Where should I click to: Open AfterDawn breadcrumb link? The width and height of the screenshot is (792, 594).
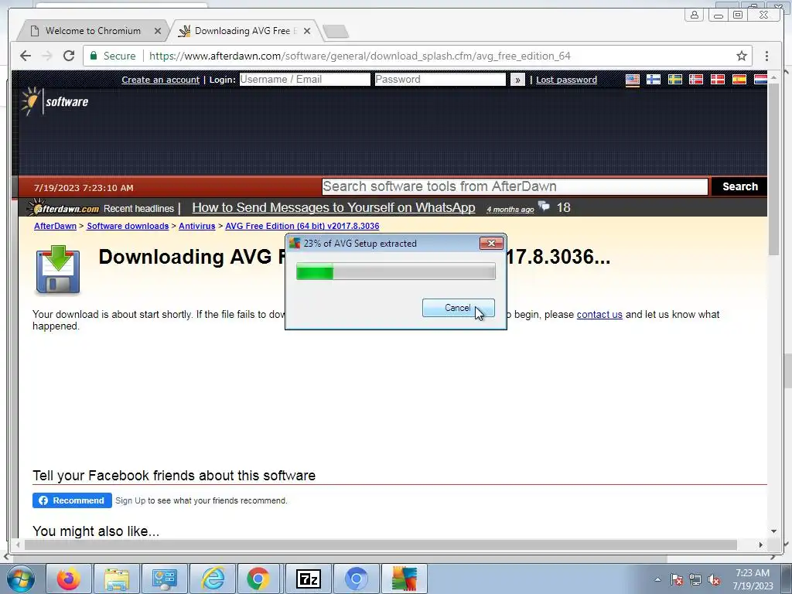[x=55, y=226]
